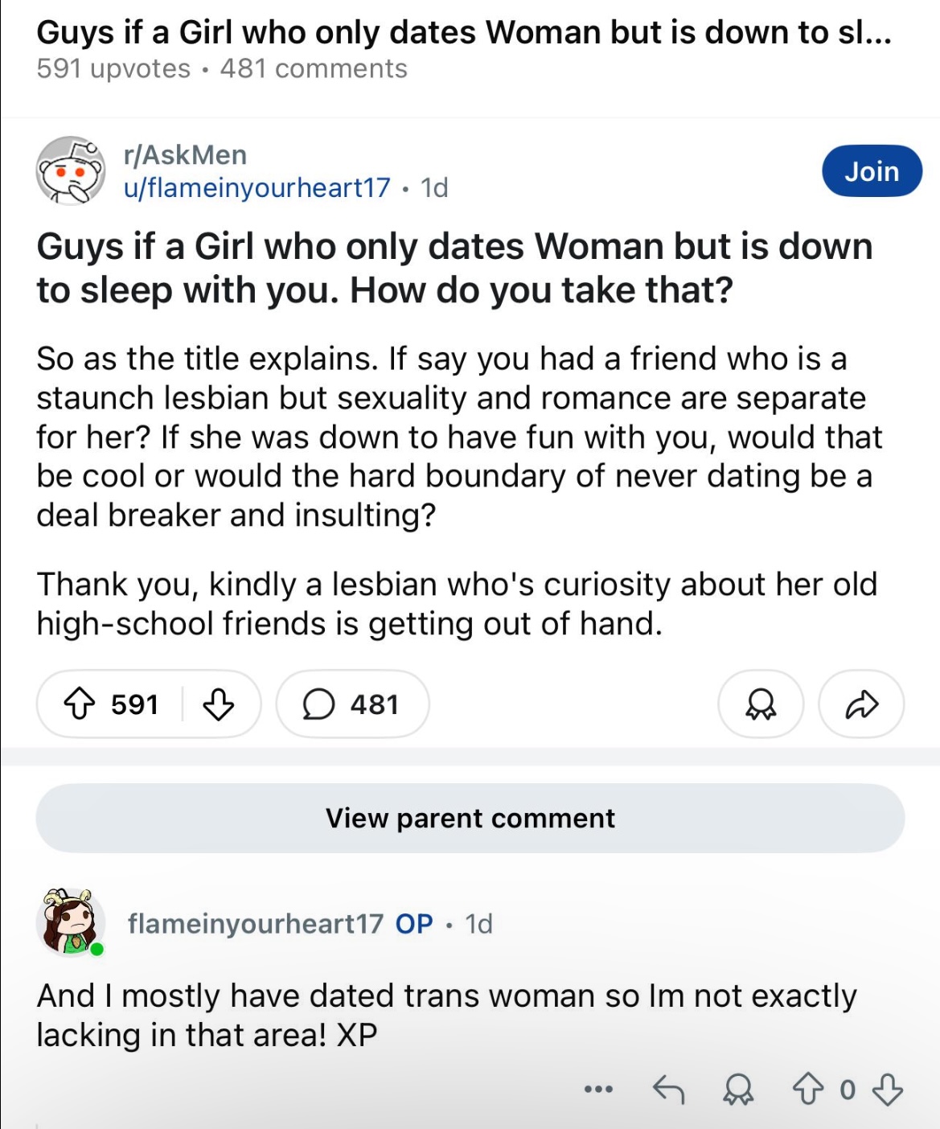Screen dimensions: 940x1129
Task: Share the post using arrow icon
Action: (x=861, y=704)
